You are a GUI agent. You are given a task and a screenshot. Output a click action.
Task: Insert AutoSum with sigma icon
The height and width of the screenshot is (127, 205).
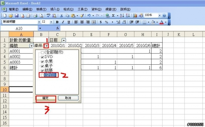point(113,16)
